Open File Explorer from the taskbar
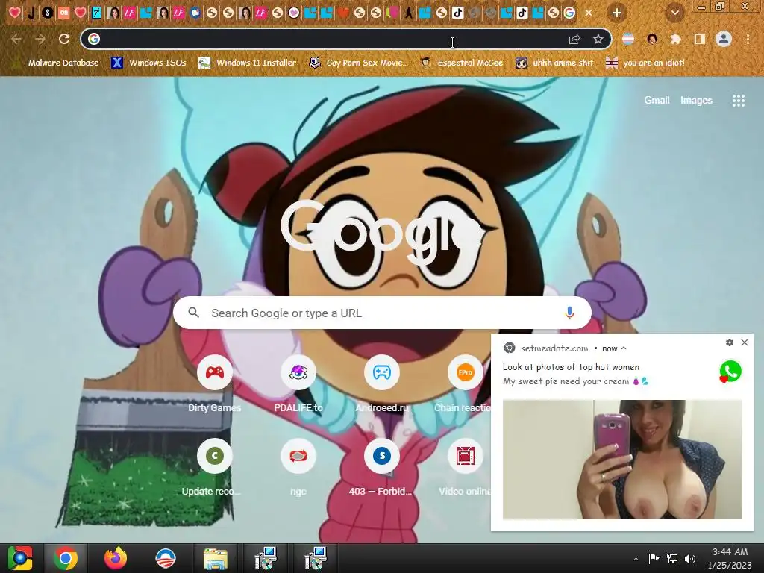This screenshot has height=573, width=764. click(x=216, y=558)
